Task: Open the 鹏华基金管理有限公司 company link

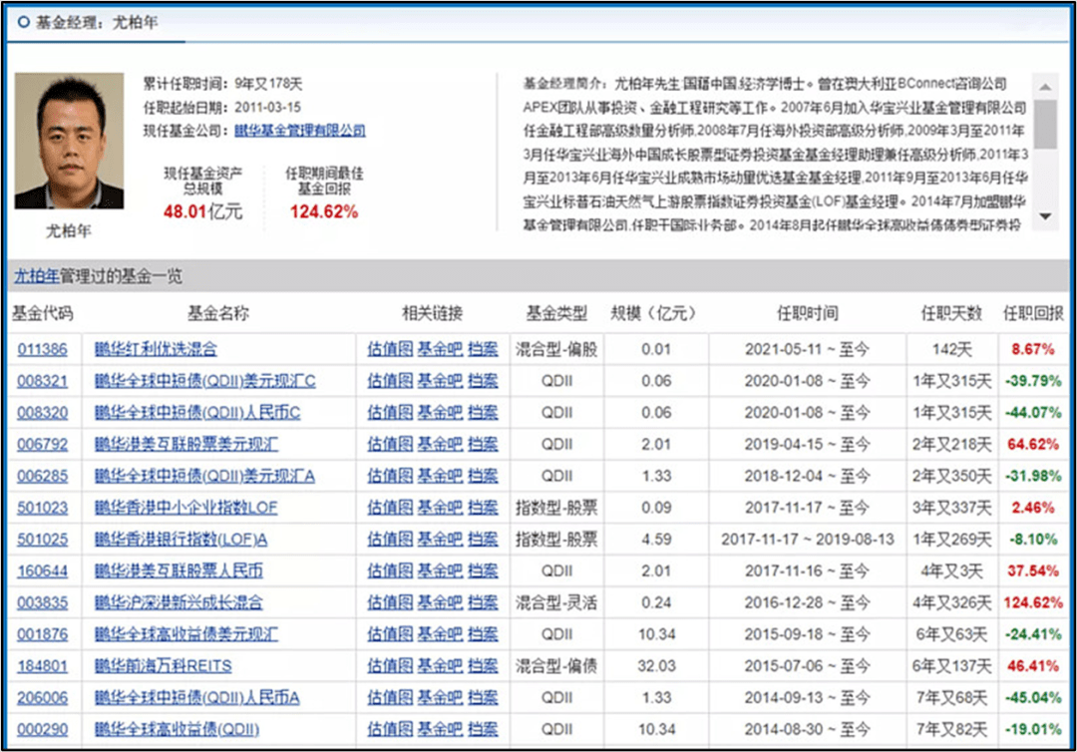Action: click(x=299, y=131)
